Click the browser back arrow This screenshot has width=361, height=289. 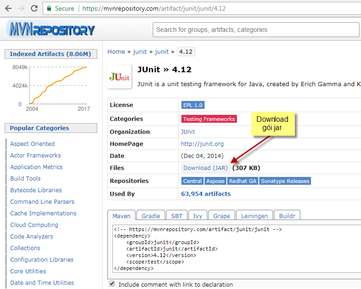tap(8, 8)
